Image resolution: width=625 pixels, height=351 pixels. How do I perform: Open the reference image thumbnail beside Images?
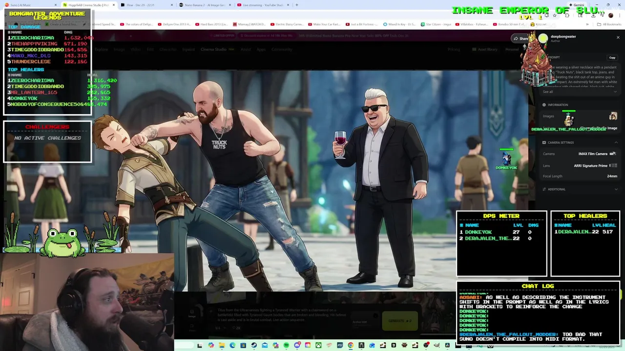(x=613, y=116)
